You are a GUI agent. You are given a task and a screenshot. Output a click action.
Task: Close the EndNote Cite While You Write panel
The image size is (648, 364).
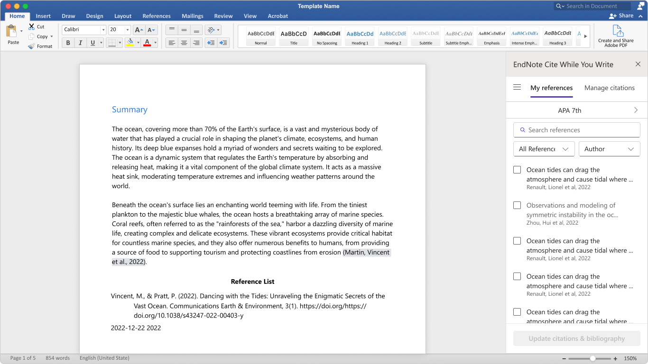[638, 64]
